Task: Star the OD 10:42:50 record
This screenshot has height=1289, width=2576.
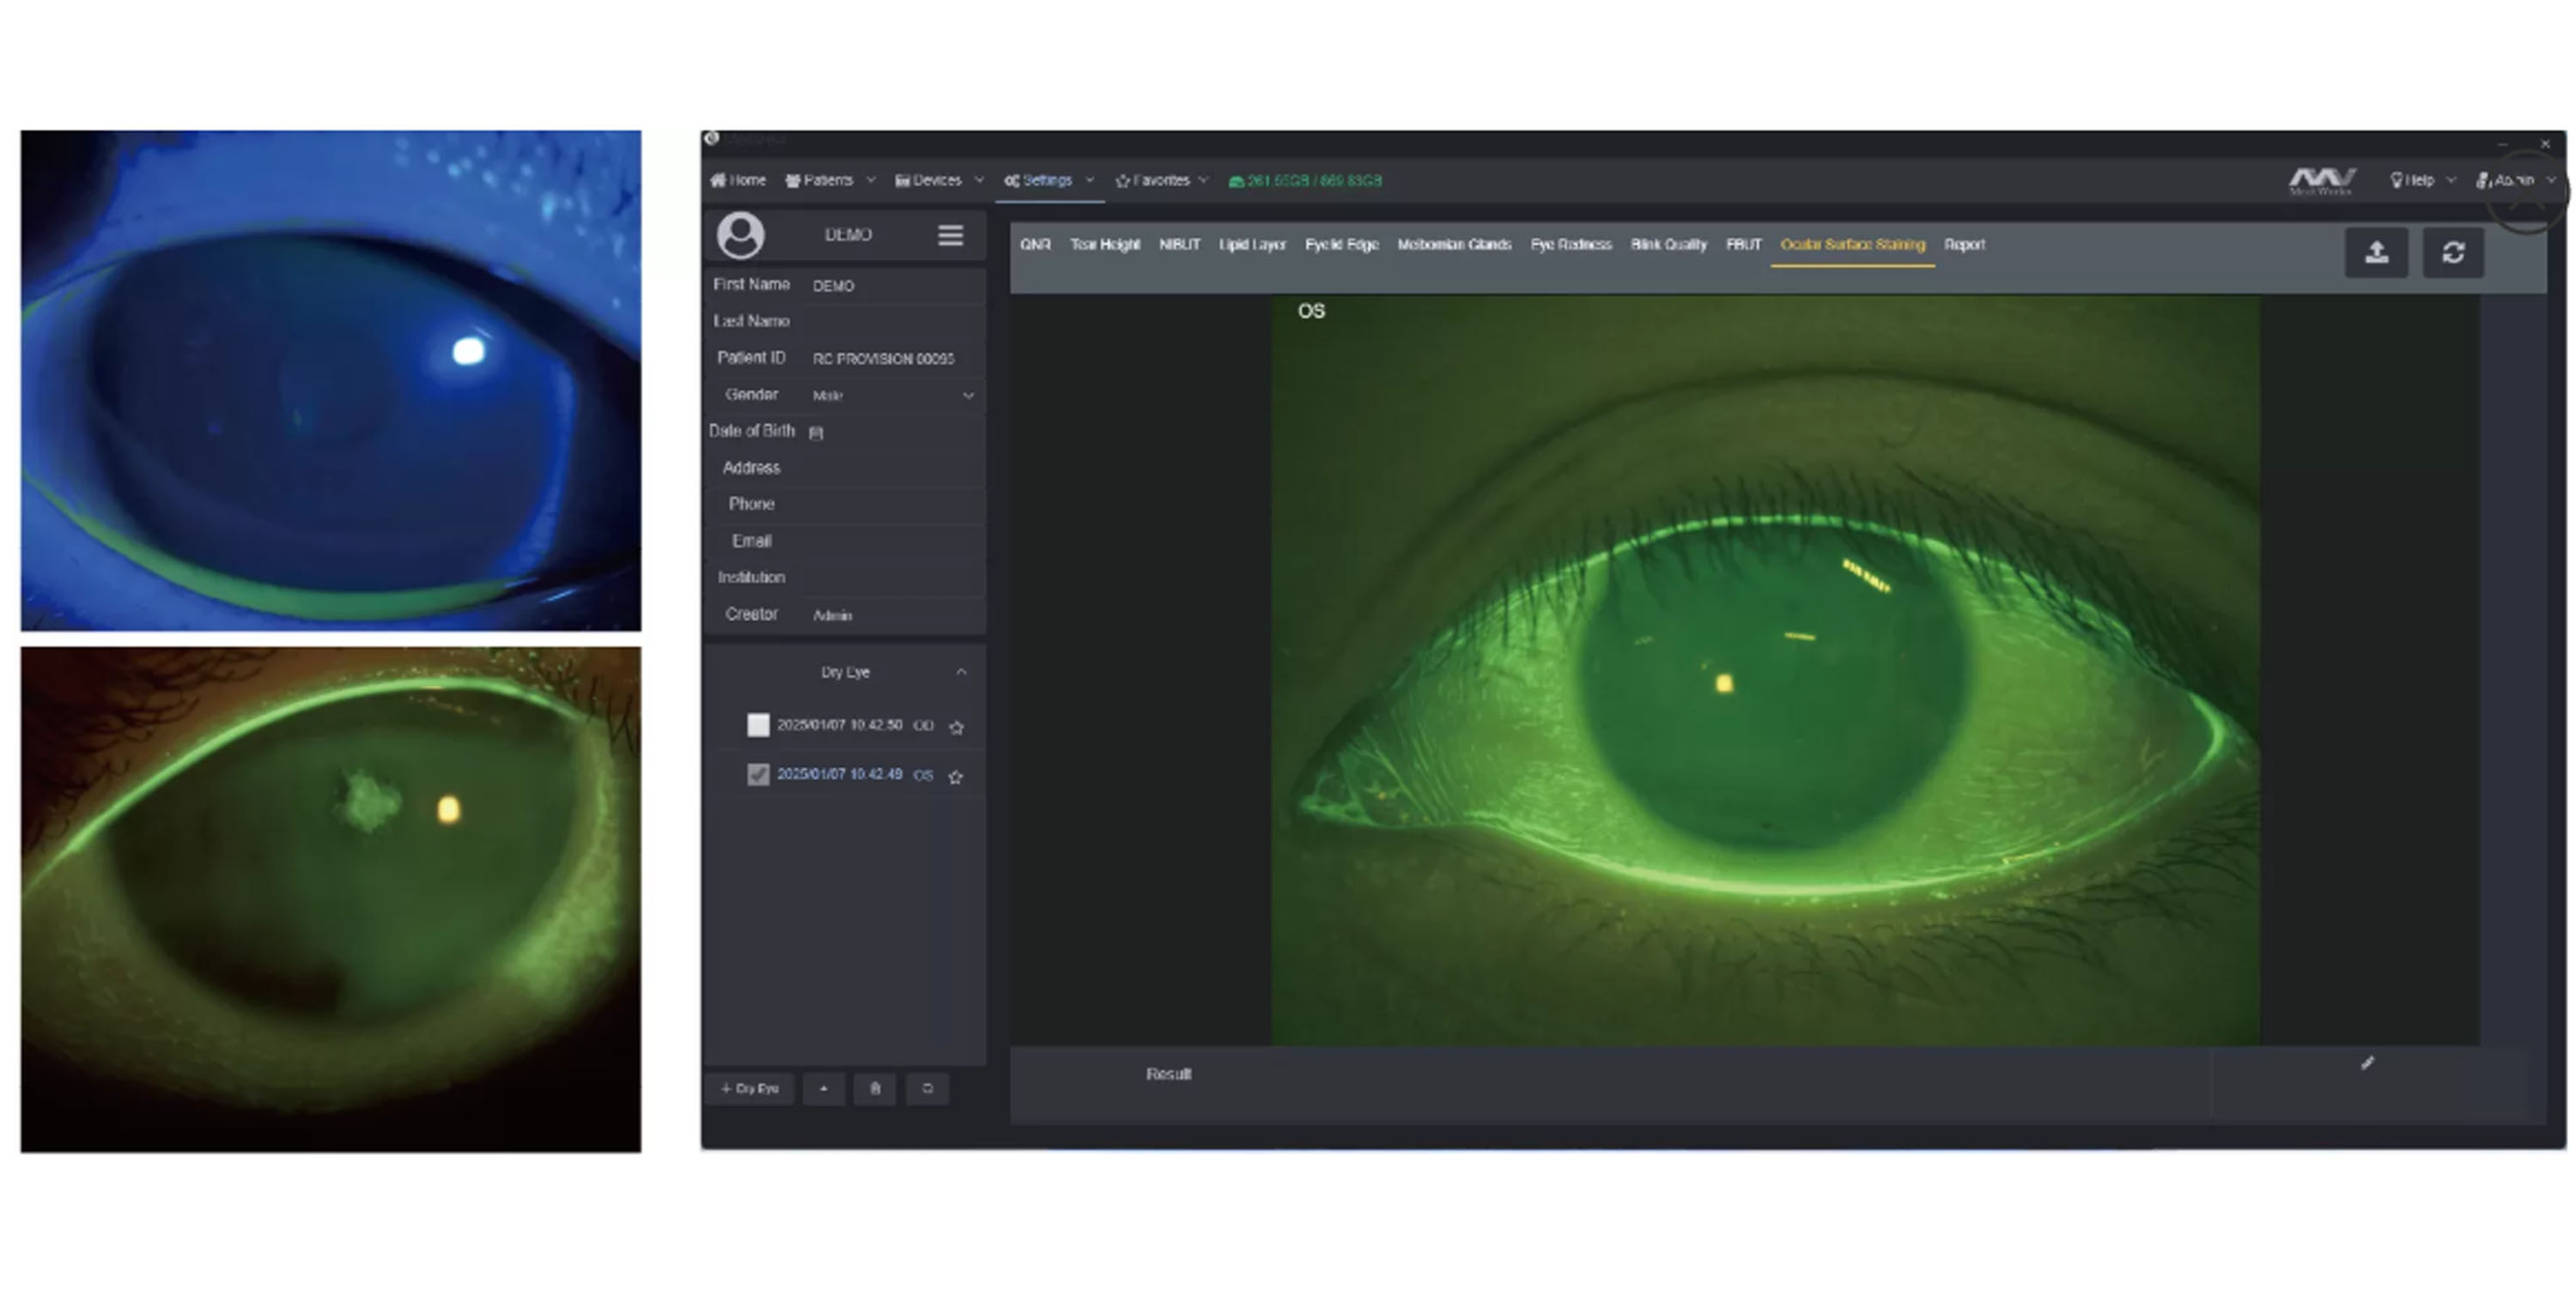Action: [x=956, y=728]
